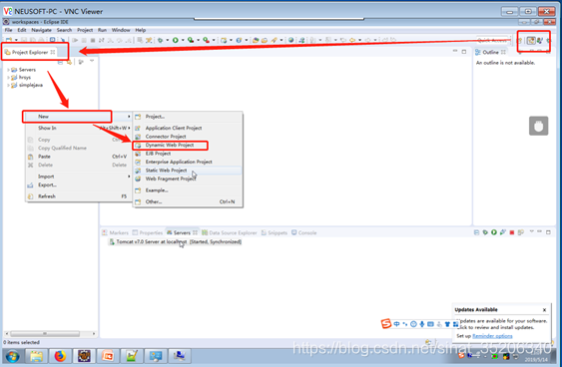The width and height of the screenshot is (562, 367).
Task: Open the Window menu
Action: pos(121,30)
